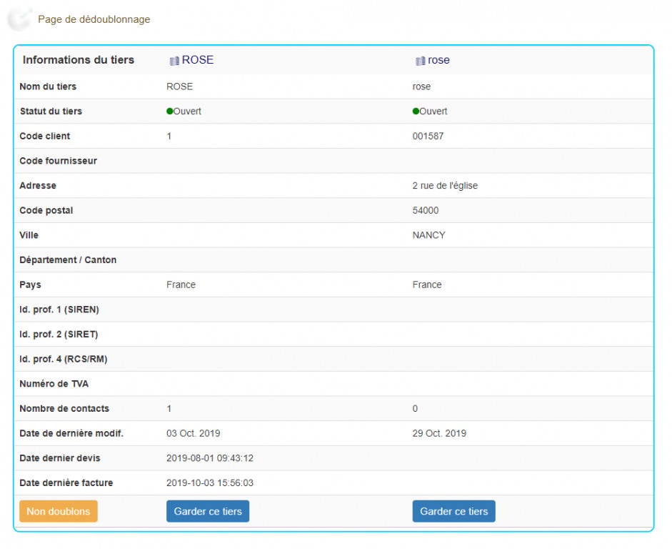
Task: Click the 29 Oct. 2019 modification date
Action: pos(439,433)
